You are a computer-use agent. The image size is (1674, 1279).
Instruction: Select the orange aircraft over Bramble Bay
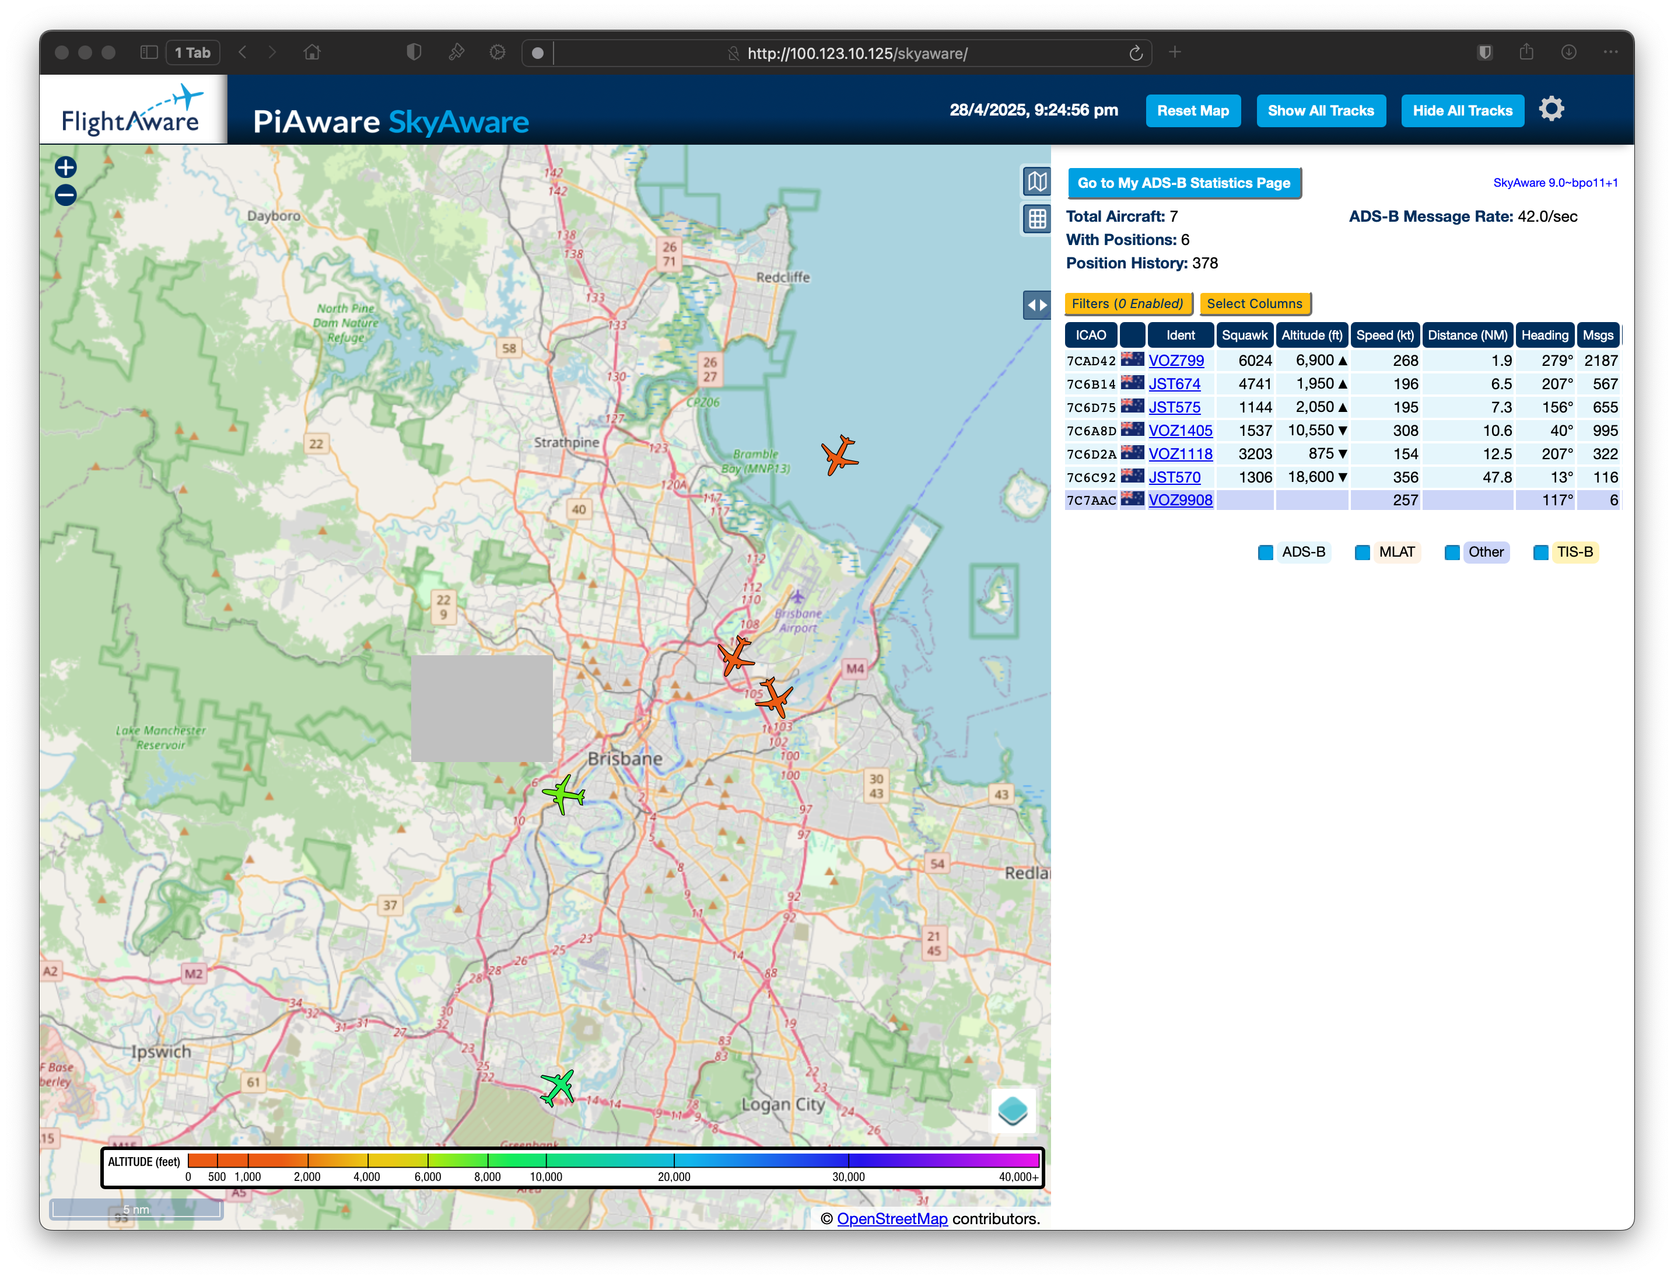point(839,455)
